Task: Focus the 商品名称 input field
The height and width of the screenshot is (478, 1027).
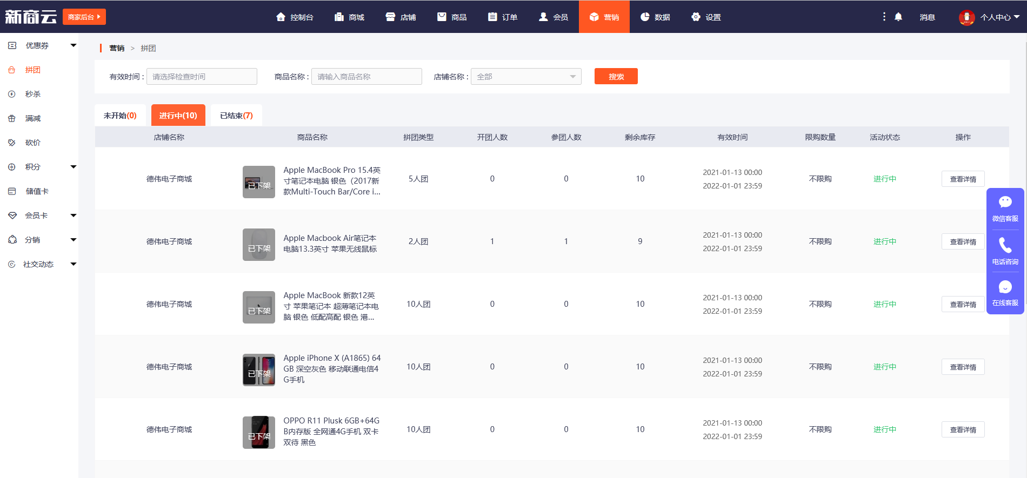Action: 366,77
